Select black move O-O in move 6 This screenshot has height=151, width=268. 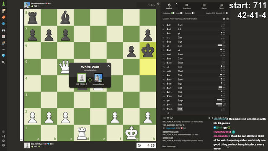[x=179, y=29]
